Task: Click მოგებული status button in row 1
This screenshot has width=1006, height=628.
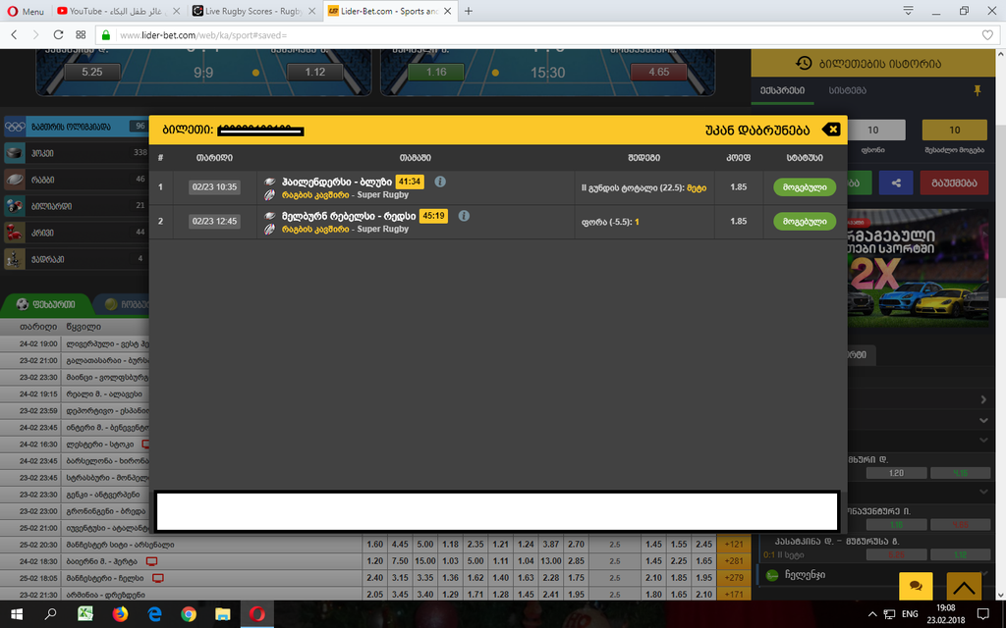Action: (x=805, y=187)
